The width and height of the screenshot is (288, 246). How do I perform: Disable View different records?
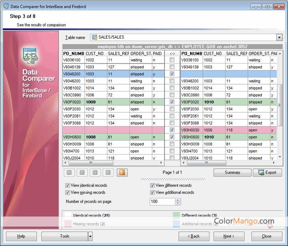[152, 185]
